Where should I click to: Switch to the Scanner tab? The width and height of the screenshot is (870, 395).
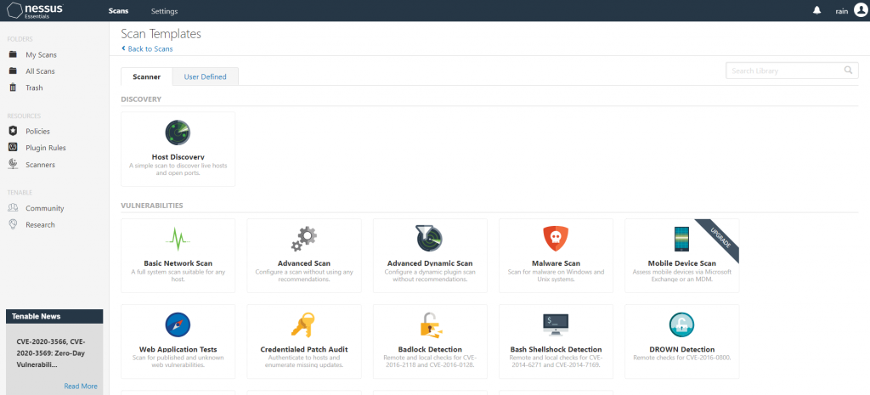(147, 76)
